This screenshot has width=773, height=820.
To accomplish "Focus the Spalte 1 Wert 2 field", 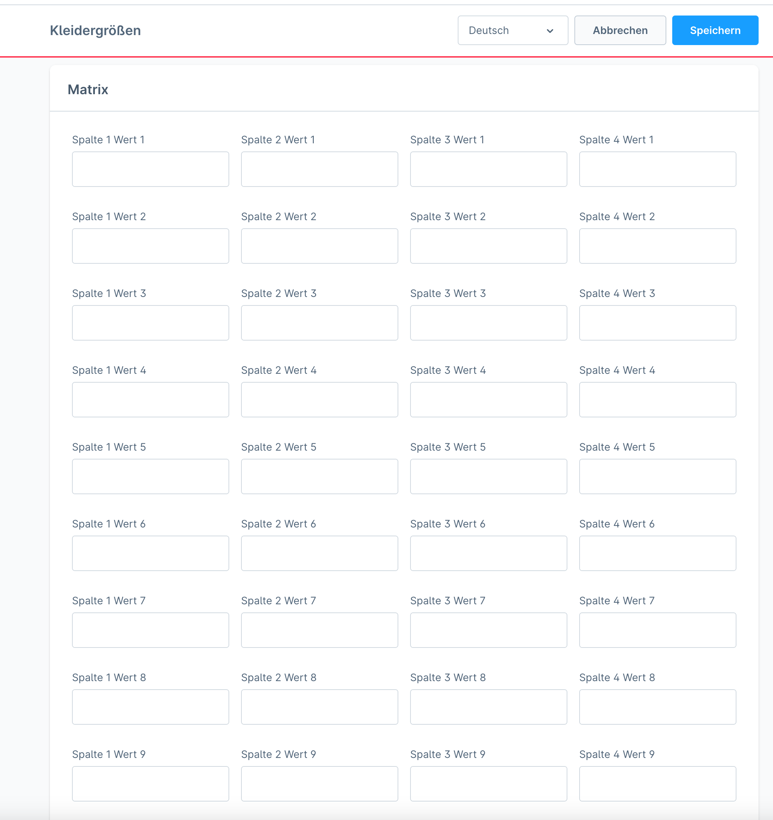I will pyautogui.click(x=150, y=246).
